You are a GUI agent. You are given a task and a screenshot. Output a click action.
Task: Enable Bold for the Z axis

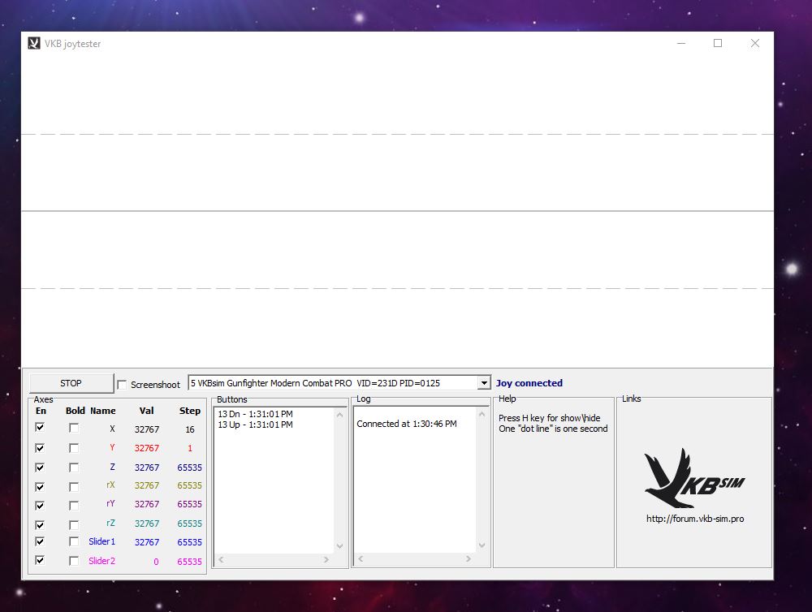point(74,468)
